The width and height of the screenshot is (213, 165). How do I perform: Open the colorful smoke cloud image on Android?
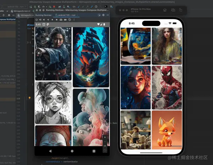[x=91, y=117]
